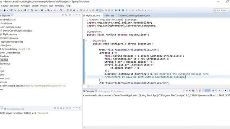The height and width of the screenshot is (129, 230).
Task: Collapse configure() method fold marker
Action: [86, 40]
